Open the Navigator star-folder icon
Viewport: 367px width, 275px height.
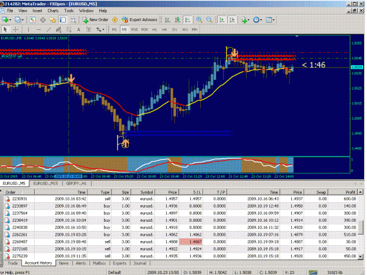53,20
